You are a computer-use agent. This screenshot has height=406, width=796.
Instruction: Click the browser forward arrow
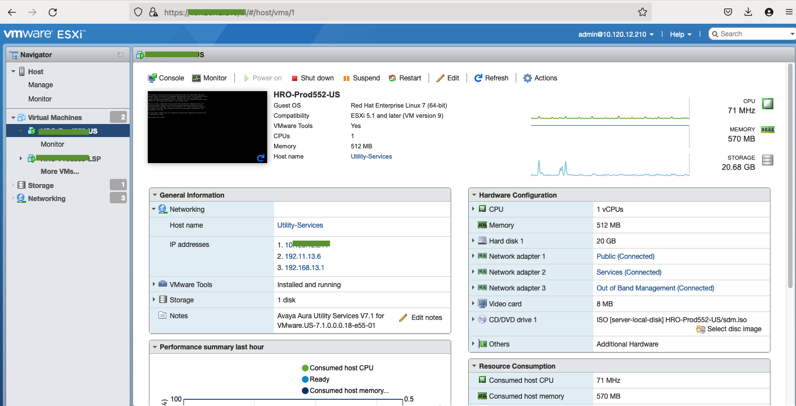[x=32, y=12]
